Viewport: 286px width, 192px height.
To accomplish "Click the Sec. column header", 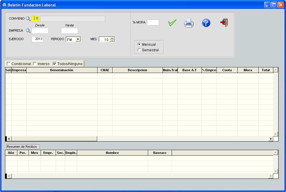I will (x=60, y=153).
